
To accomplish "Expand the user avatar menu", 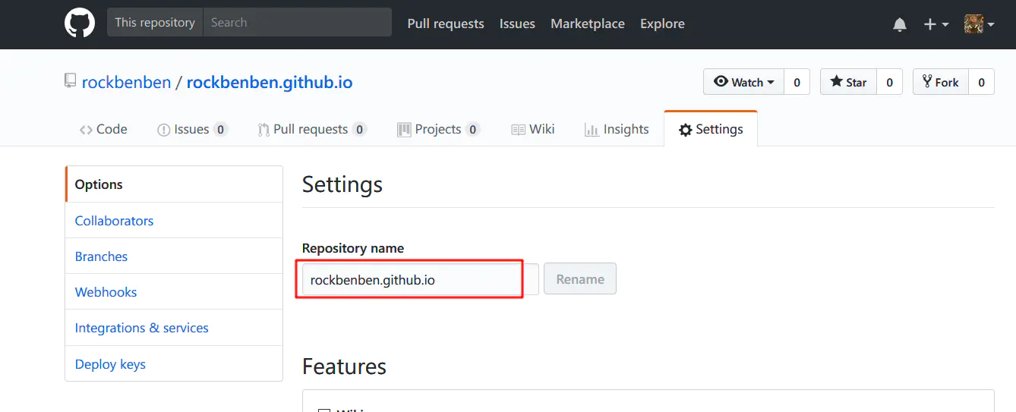I will click(979, 24).
